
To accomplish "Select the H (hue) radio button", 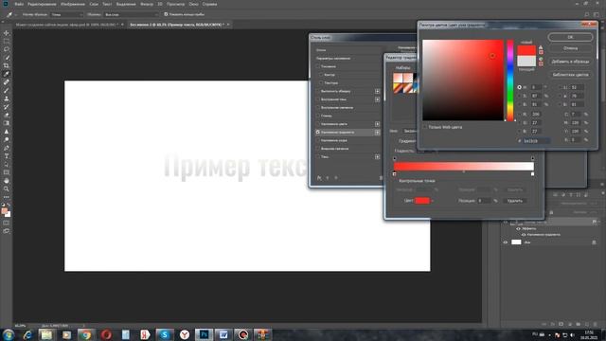I will 519,87.
